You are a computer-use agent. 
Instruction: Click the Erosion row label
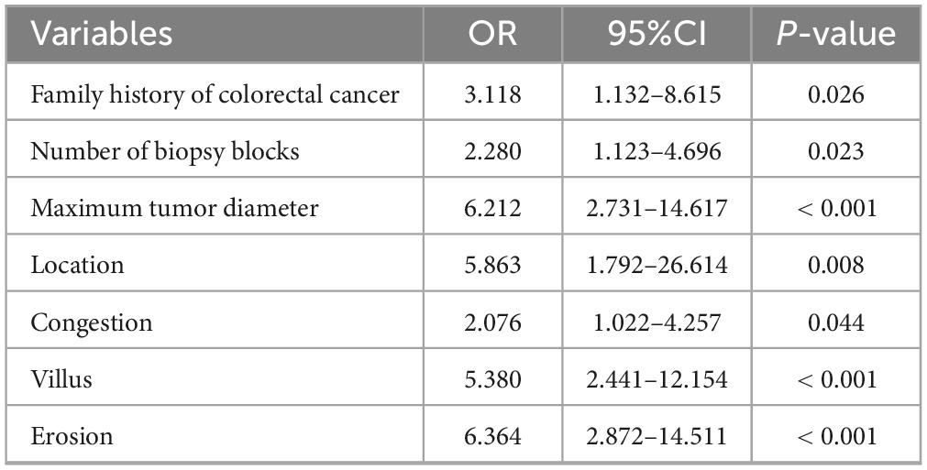(x=72, y=436)
